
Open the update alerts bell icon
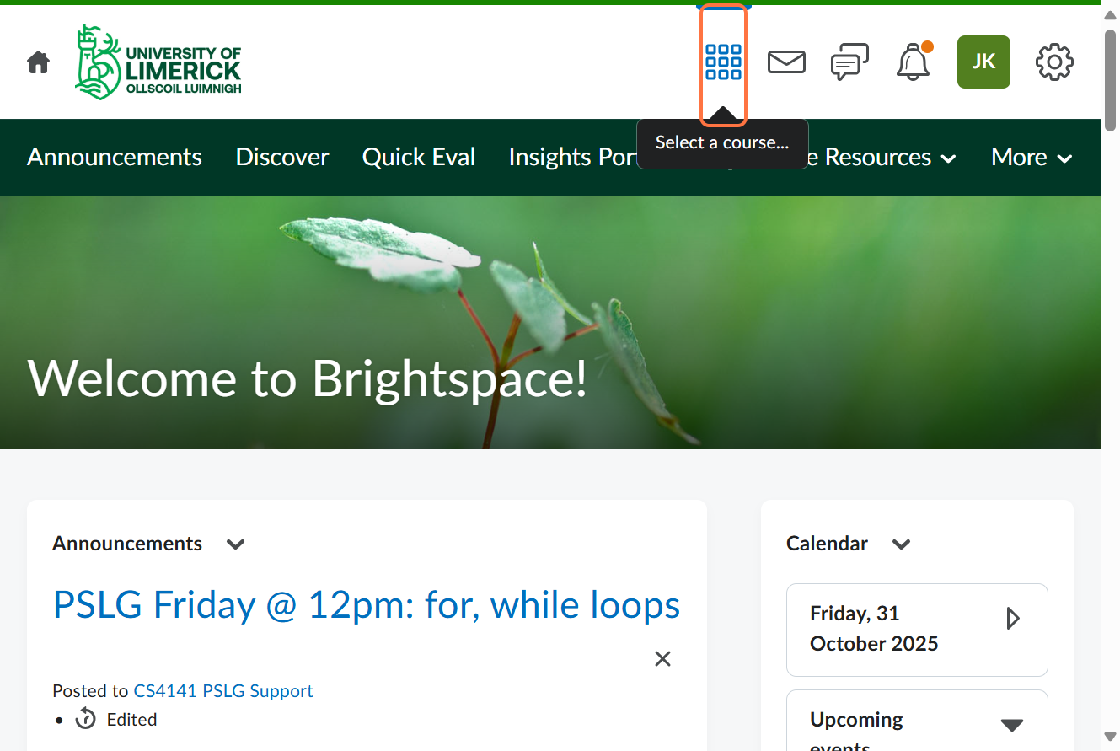click(913, 62)
